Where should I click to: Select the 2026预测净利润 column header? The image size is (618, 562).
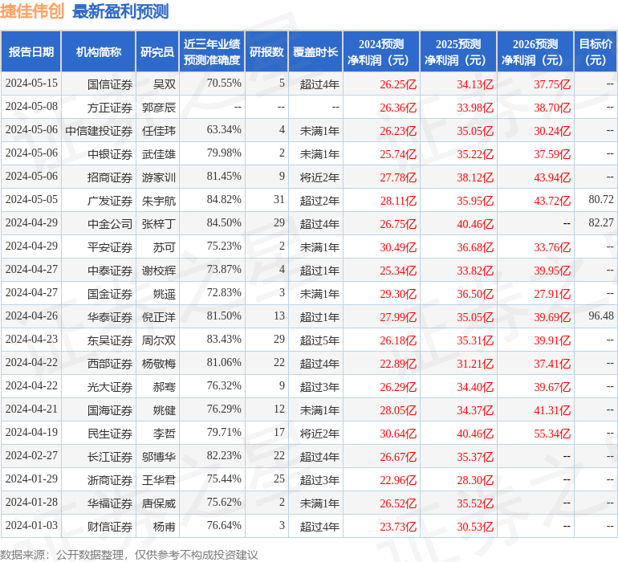(535, 51)
